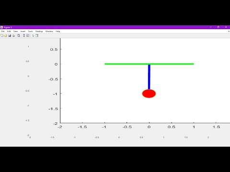Save the figure with the floppy icon

[10, 35]
